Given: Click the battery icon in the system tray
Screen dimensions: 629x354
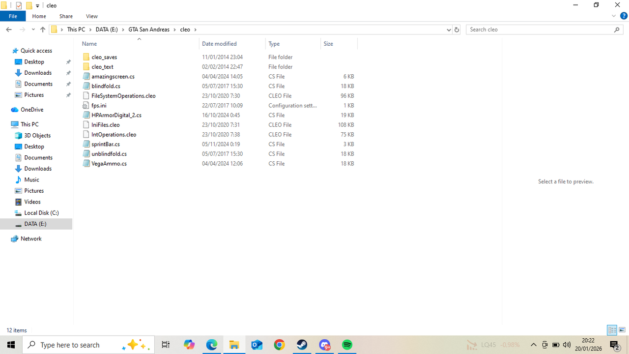Looking at the screenshot, I should [556, 345].
